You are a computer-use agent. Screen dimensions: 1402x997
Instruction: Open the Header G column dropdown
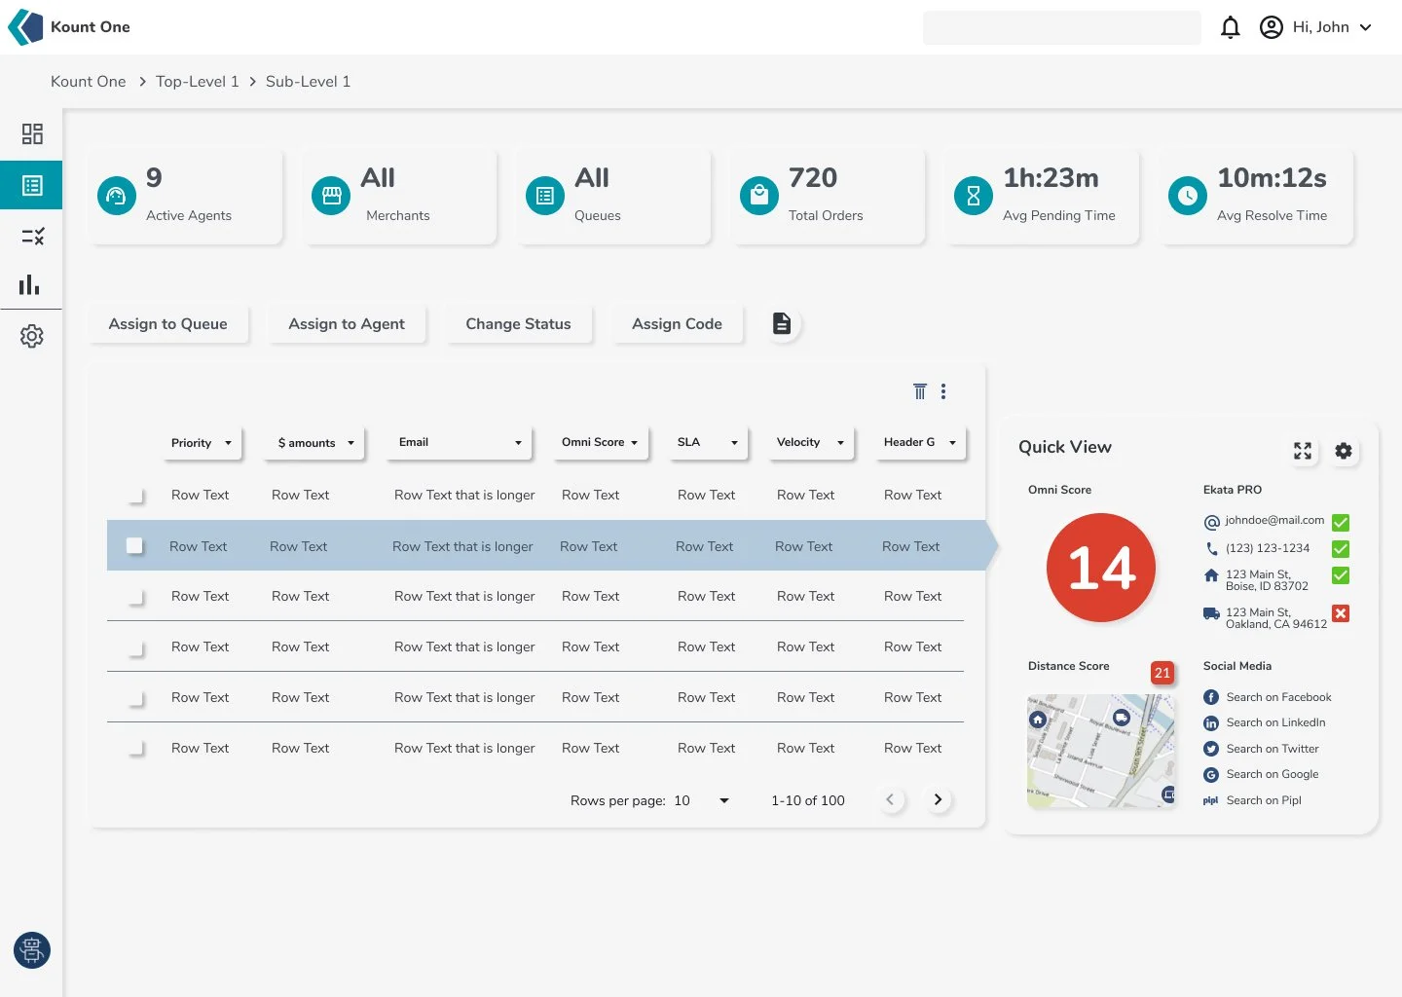tap(920, 443)
